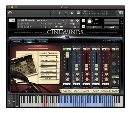Screen dimensions: 131x113
Task: Shift keyboard octave up arrow
Action: coord(10,98)
